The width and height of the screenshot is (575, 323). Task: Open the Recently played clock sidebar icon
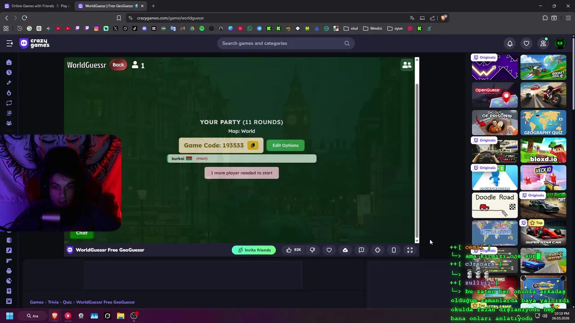9,72
